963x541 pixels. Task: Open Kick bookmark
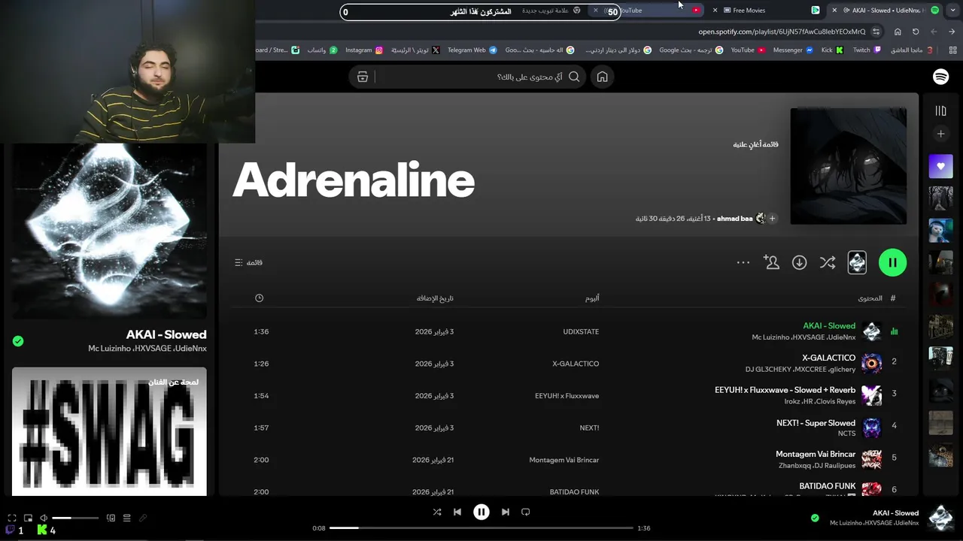tap(832, 50)
